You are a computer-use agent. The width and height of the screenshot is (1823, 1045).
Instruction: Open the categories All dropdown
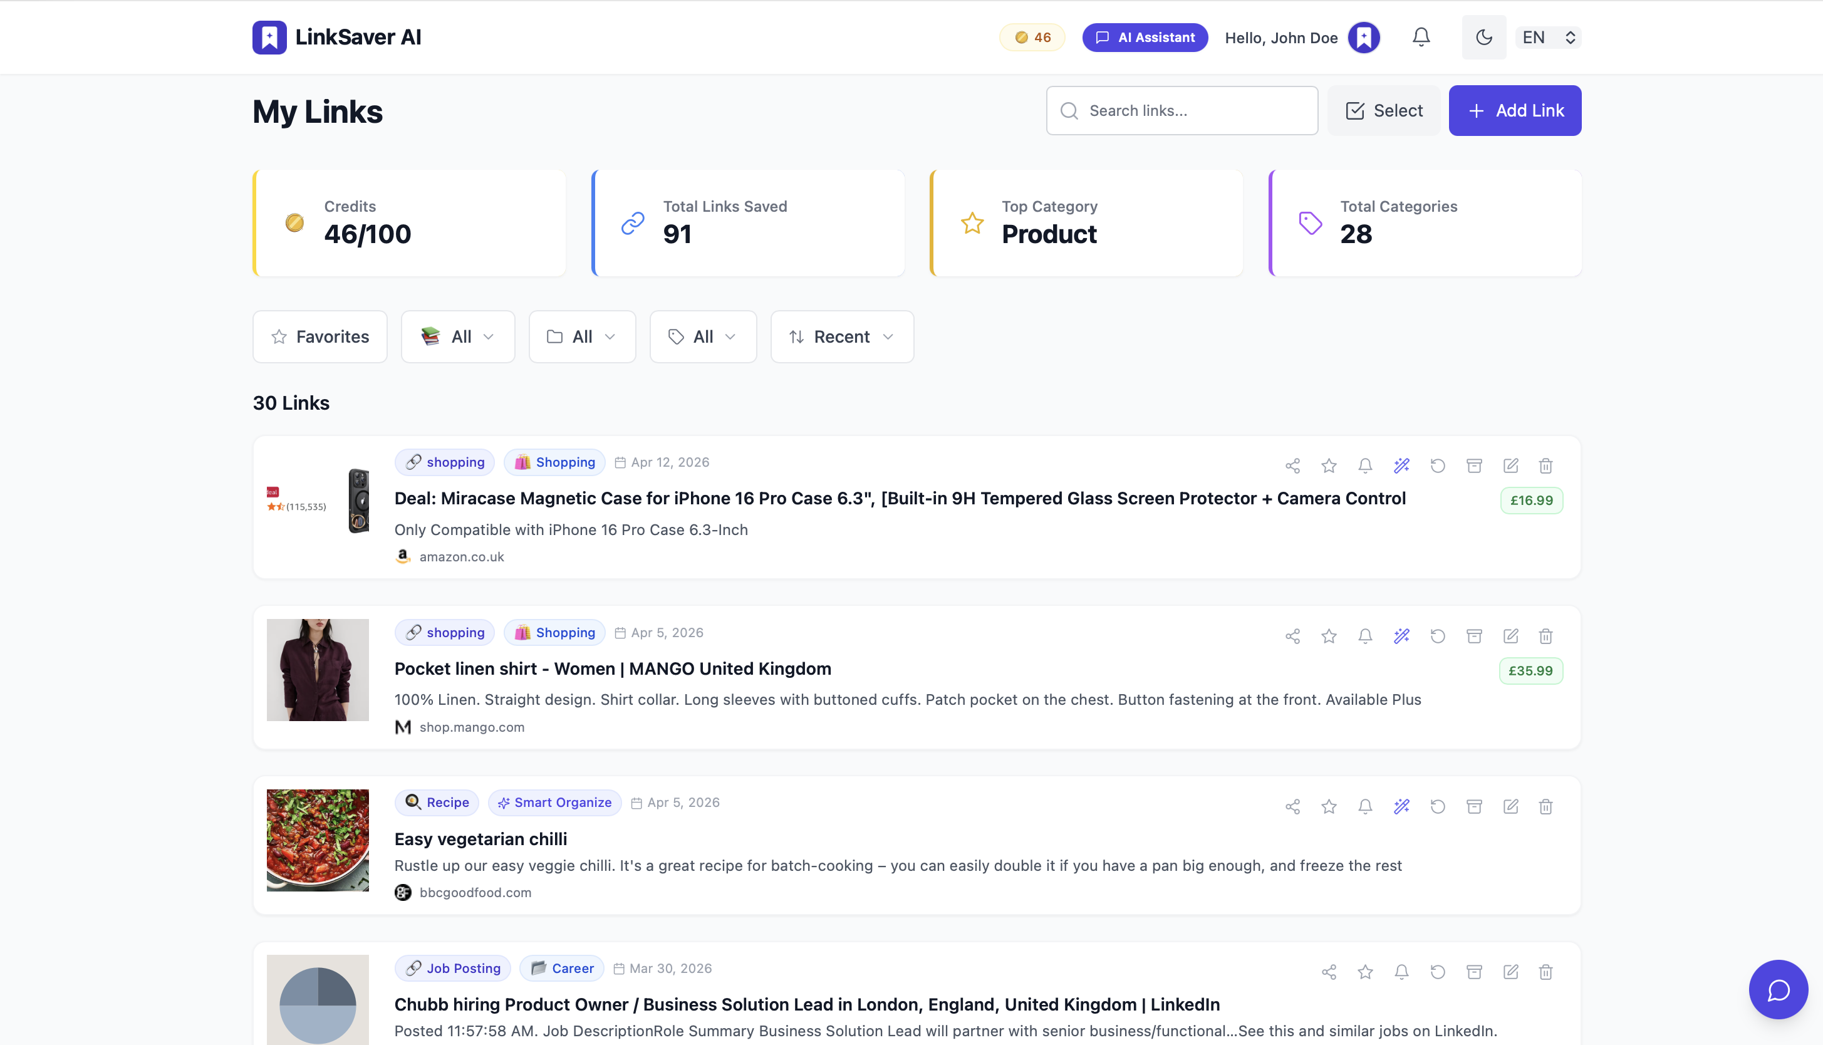[582, 336]
